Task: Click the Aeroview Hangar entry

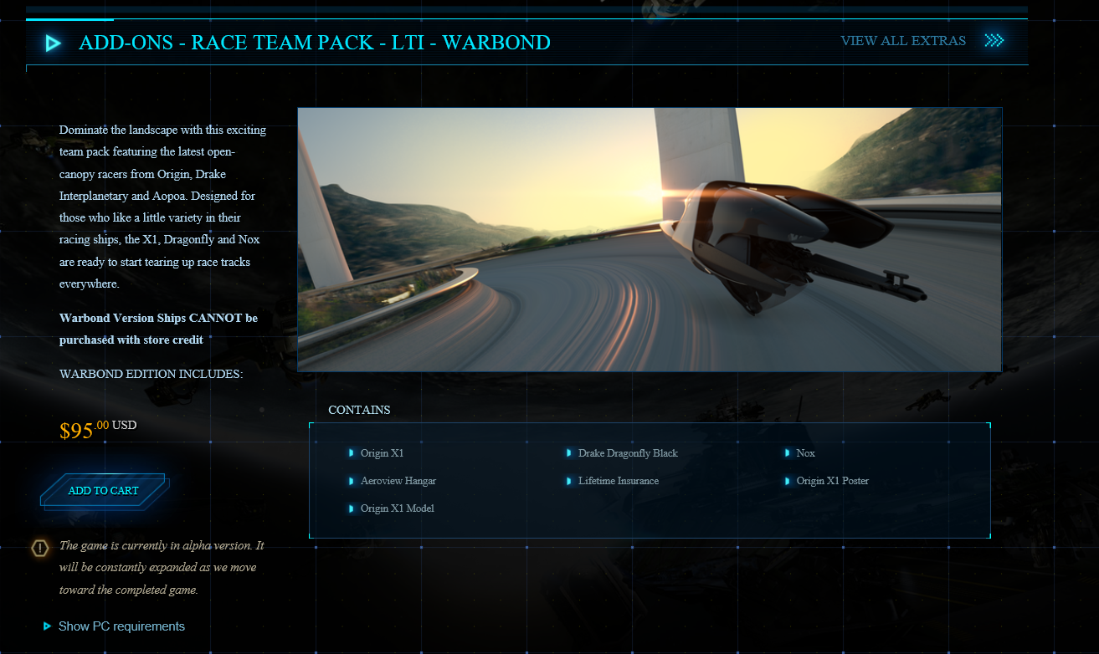Action: (398, 481)
